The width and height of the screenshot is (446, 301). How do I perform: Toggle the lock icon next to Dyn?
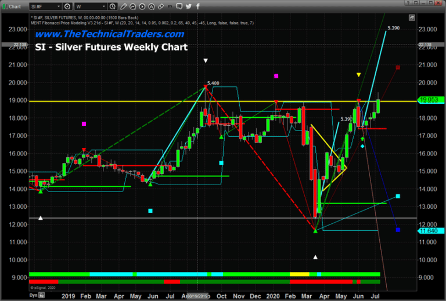(x=42, y=295)
